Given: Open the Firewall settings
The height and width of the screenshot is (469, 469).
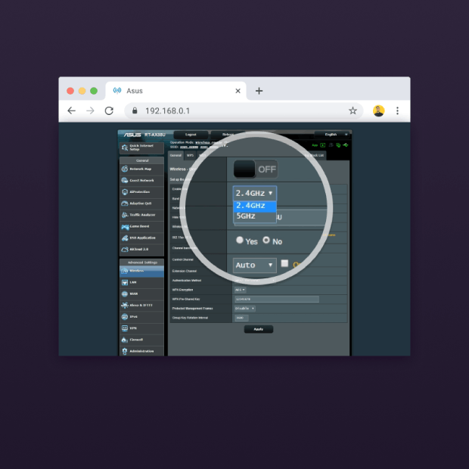Looking at the screenshot, I should pyautogui.click(x=141, y=340).
